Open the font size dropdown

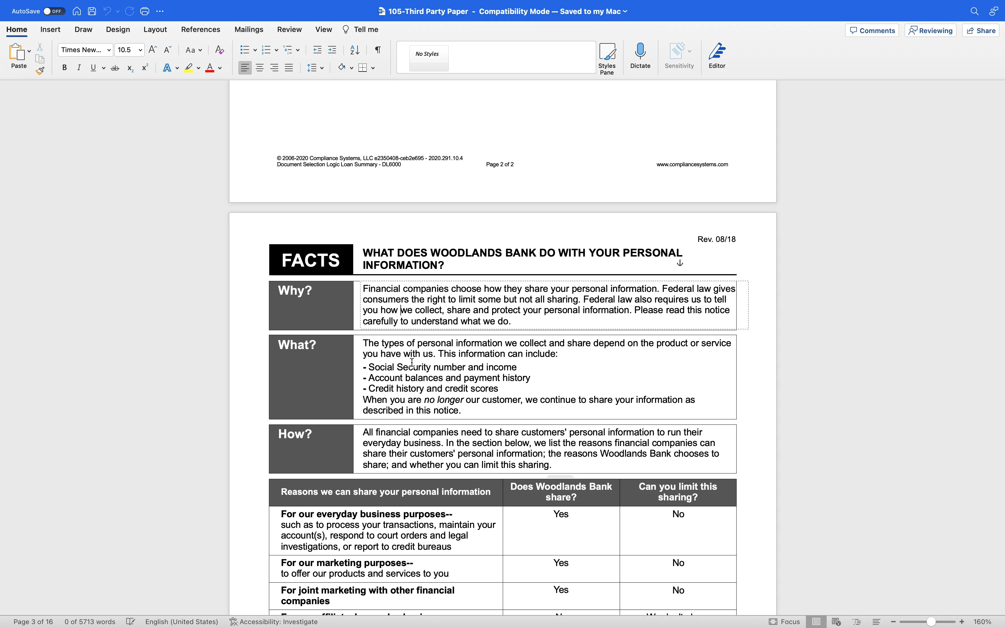(140, 50)
